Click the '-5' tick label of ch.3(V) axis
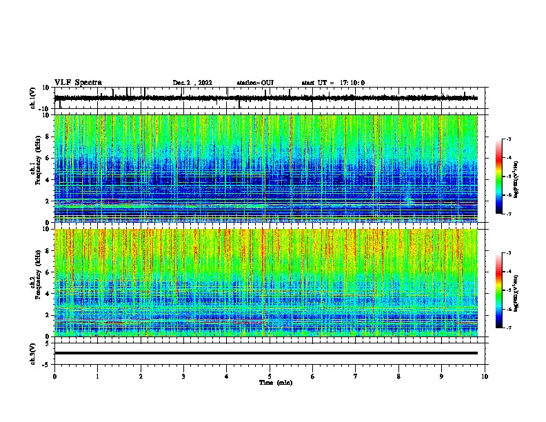The width and height of the screenshot is (546, 422). [46, 365]
